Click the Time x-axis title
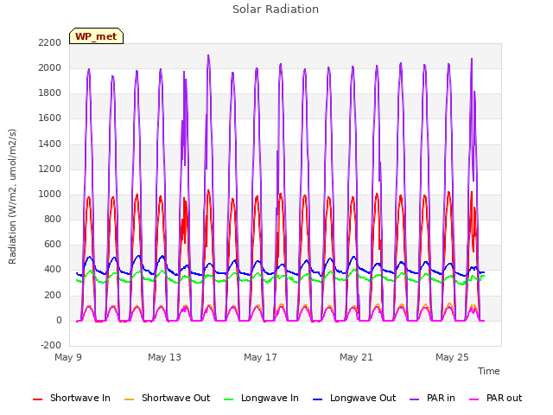This screenshot has height=415, width=553. [x=489, y=371]
